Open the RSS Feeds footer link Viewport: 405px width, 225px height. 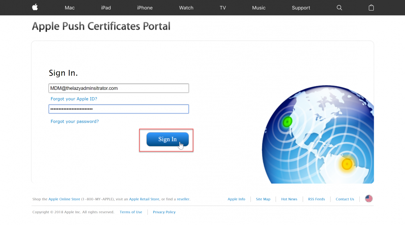pos(316,199)
